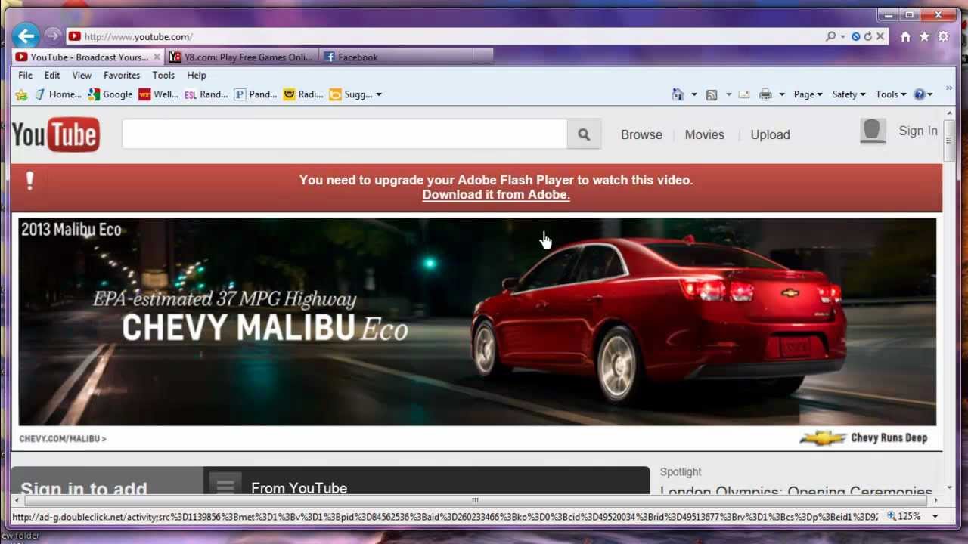Open the gear settings icon at top right
The image size is (968, 544).
(x=943, y=36)
